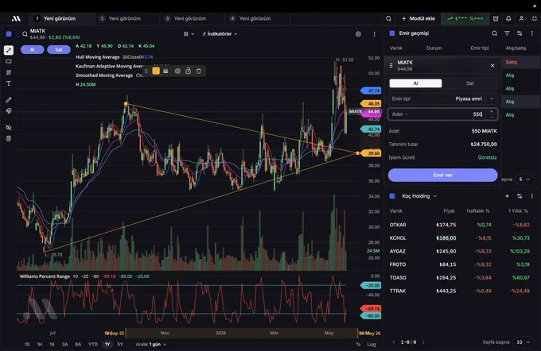The width and height of the screenshot is (541, 351).
Task: Click the blue Sat button above chart
Action: [59, 49]
